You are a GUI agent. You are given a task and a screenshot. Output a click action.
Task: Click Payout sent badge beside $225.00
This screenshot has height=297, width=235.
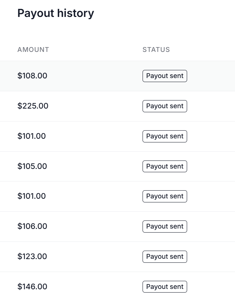[x=165, y=106]
